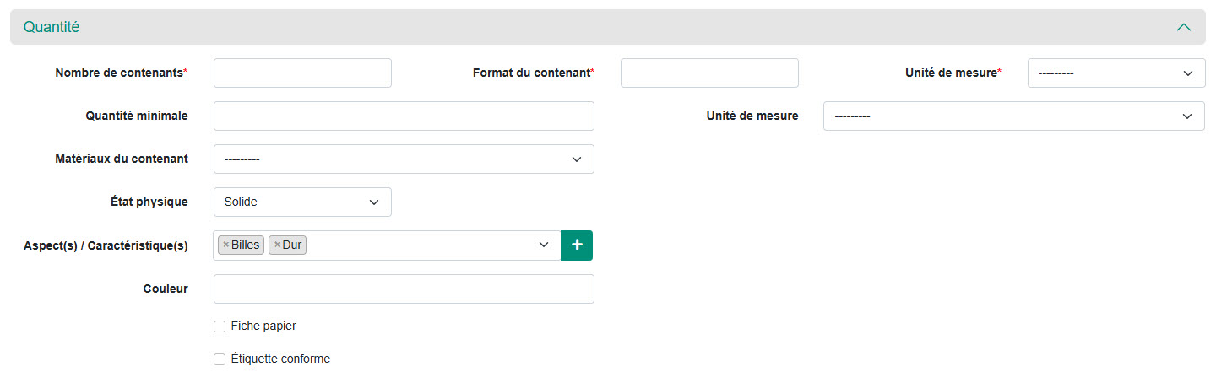Select the Quantité minimale input field
Screen dimensions: 1216x383
tap(404, 116)
